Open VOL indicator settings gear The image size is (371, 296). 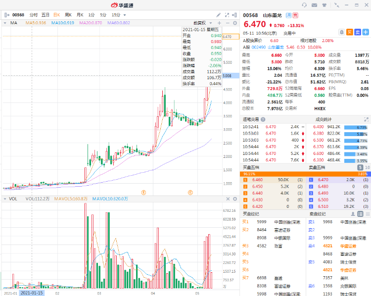[235, 199]
